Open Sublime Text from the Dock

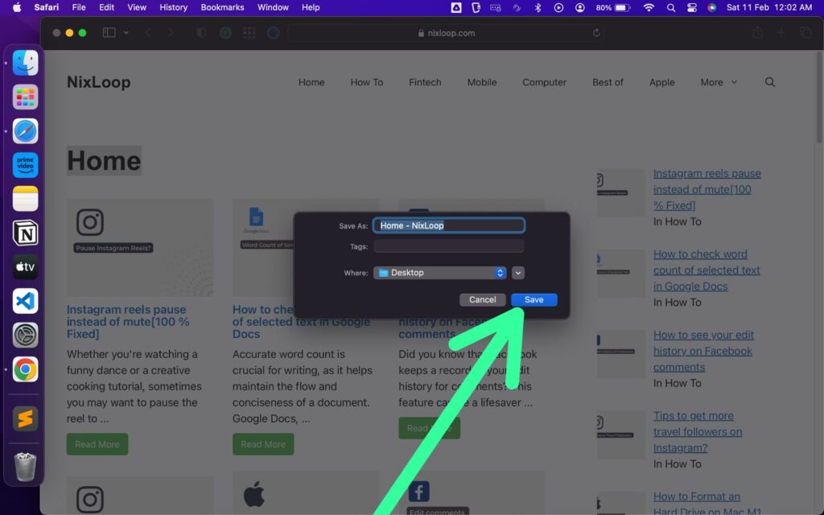tap(25, 418)
